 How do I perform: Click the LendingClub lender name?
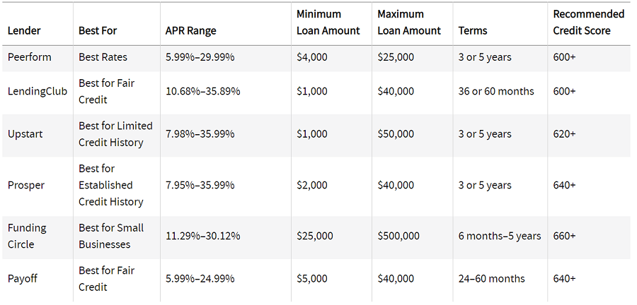point(38,92)
